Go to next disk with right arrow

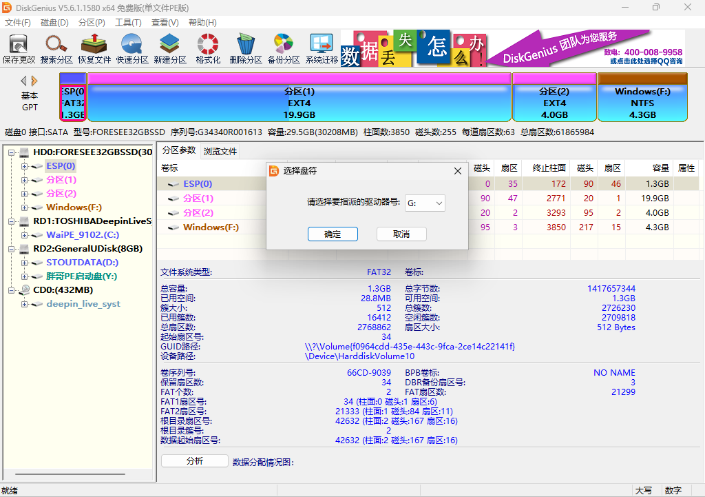tap(34, 81)
